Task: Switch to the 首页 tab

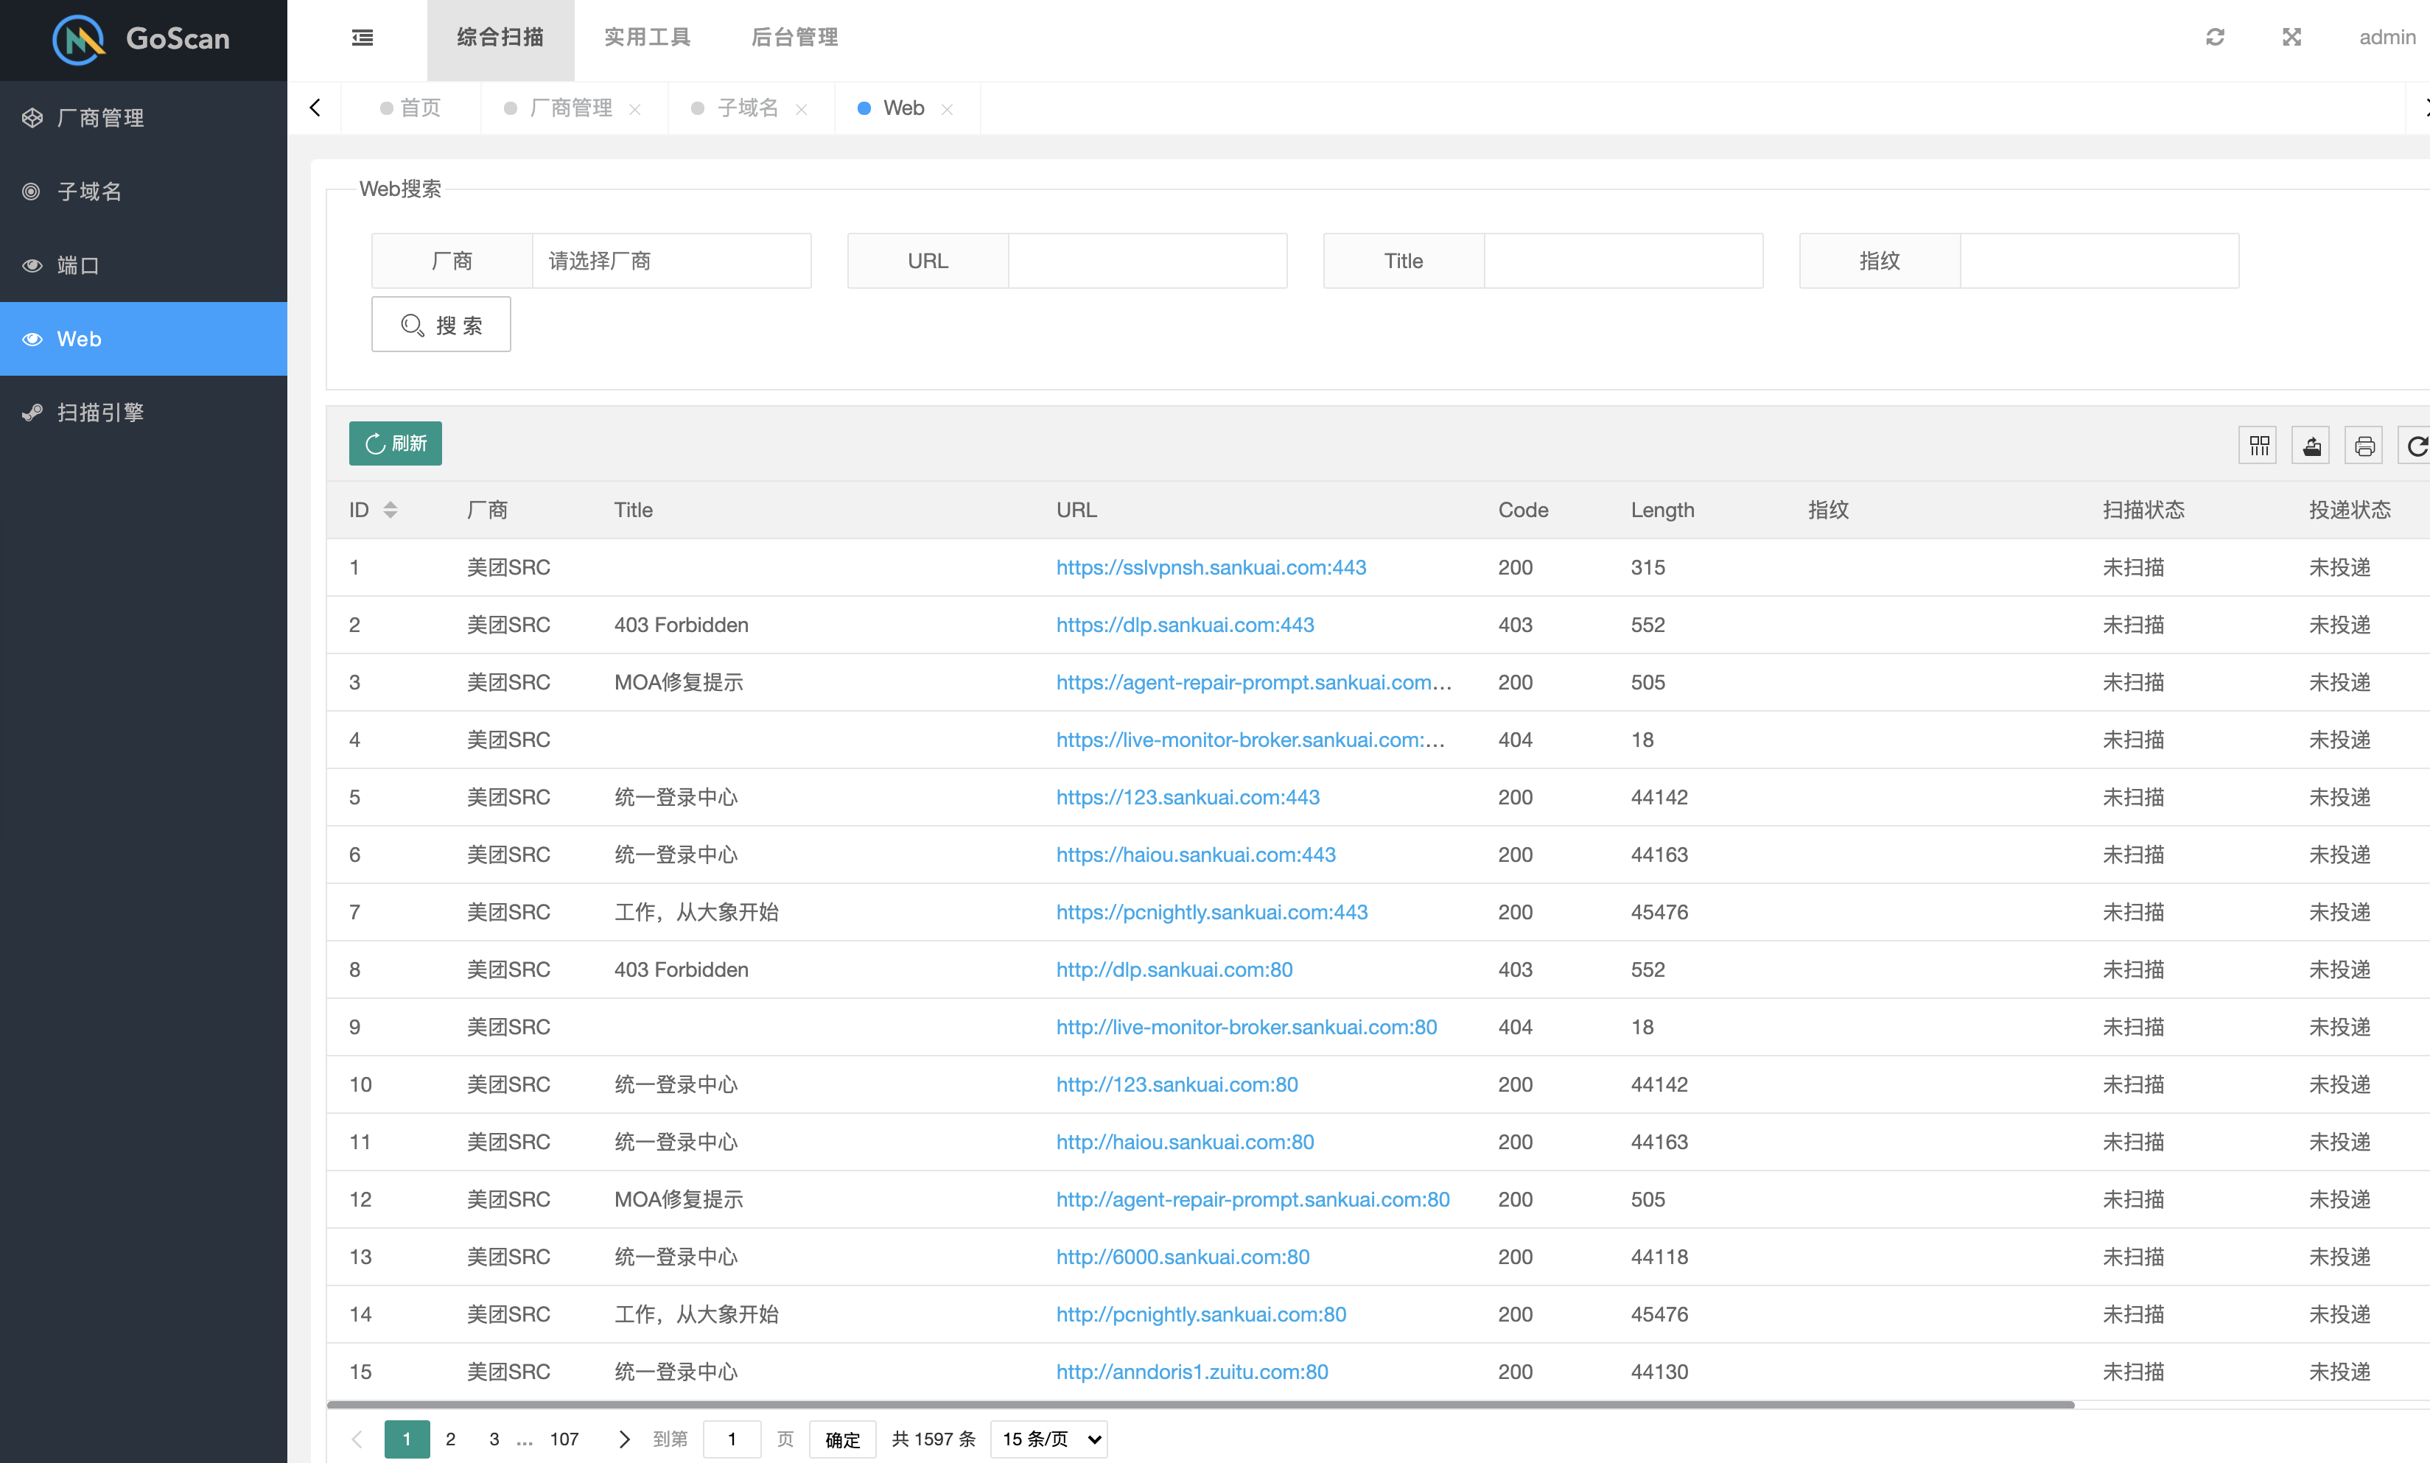Action: coord(411,108)
